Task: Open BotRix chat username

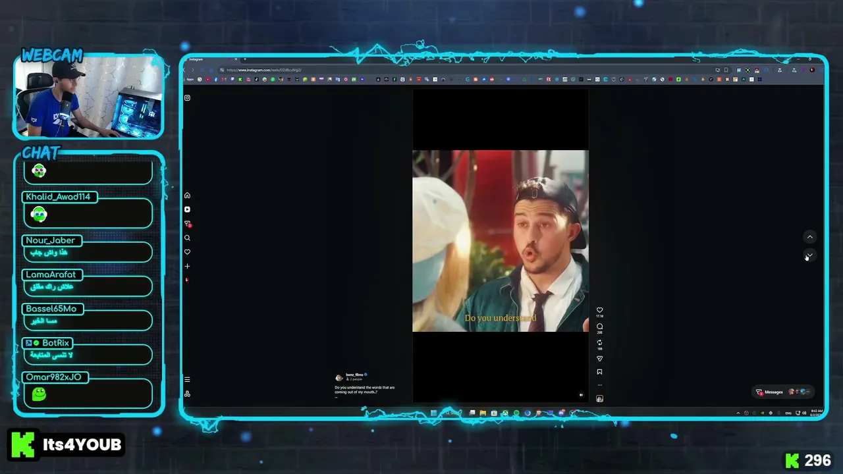Action: tap(55, 343)
